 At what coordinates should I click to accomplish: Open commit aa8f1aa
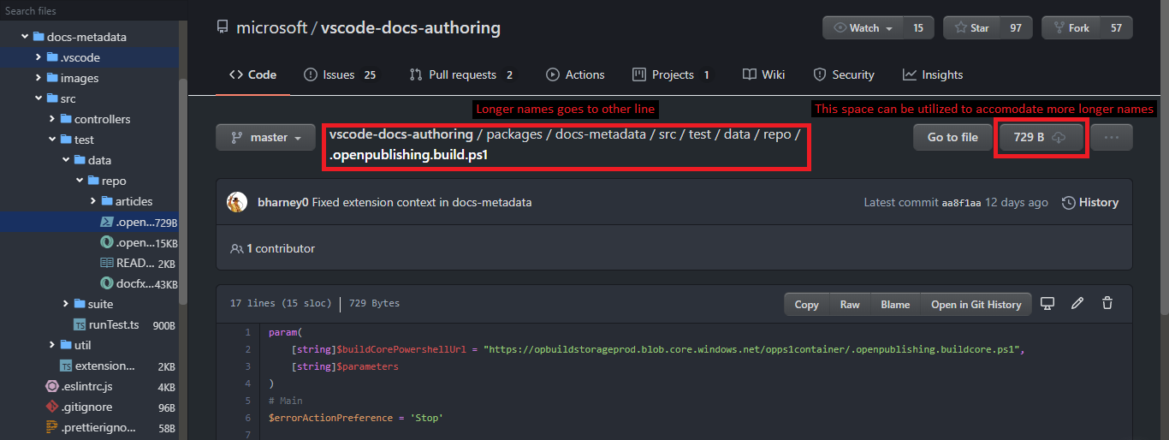point(961,203)
